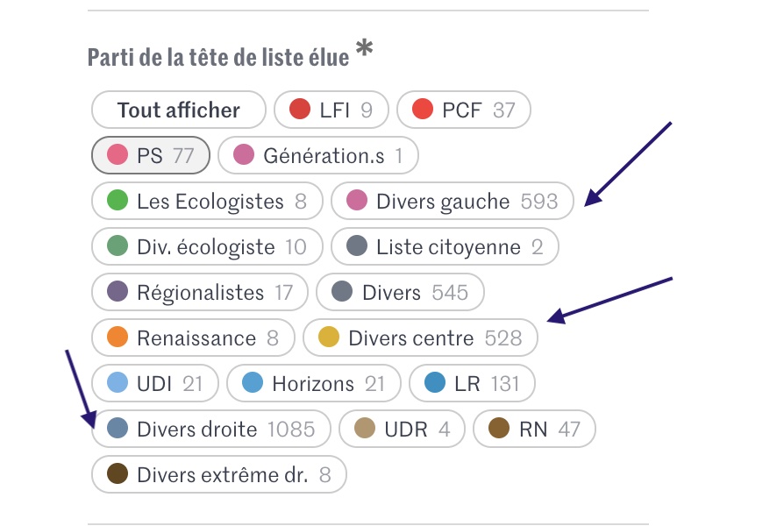Screen dimensions: 784x526
Task: Click the orange Renaissance dot
Action: [x=118, y=338]
